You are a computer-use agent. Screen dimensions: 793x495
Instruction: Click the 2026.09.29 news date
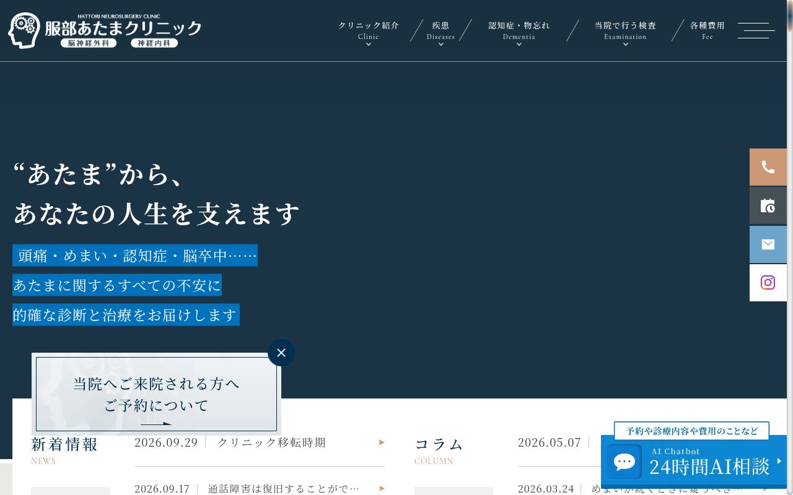[x=166, y=442]
